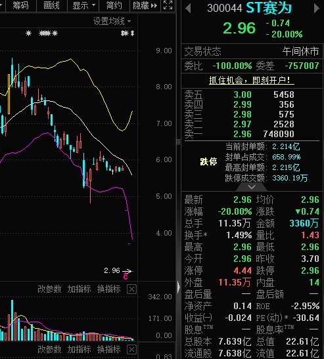Click the stock name ST赛为
Screen dimensions: 324x359
click(x=269, y=8)
